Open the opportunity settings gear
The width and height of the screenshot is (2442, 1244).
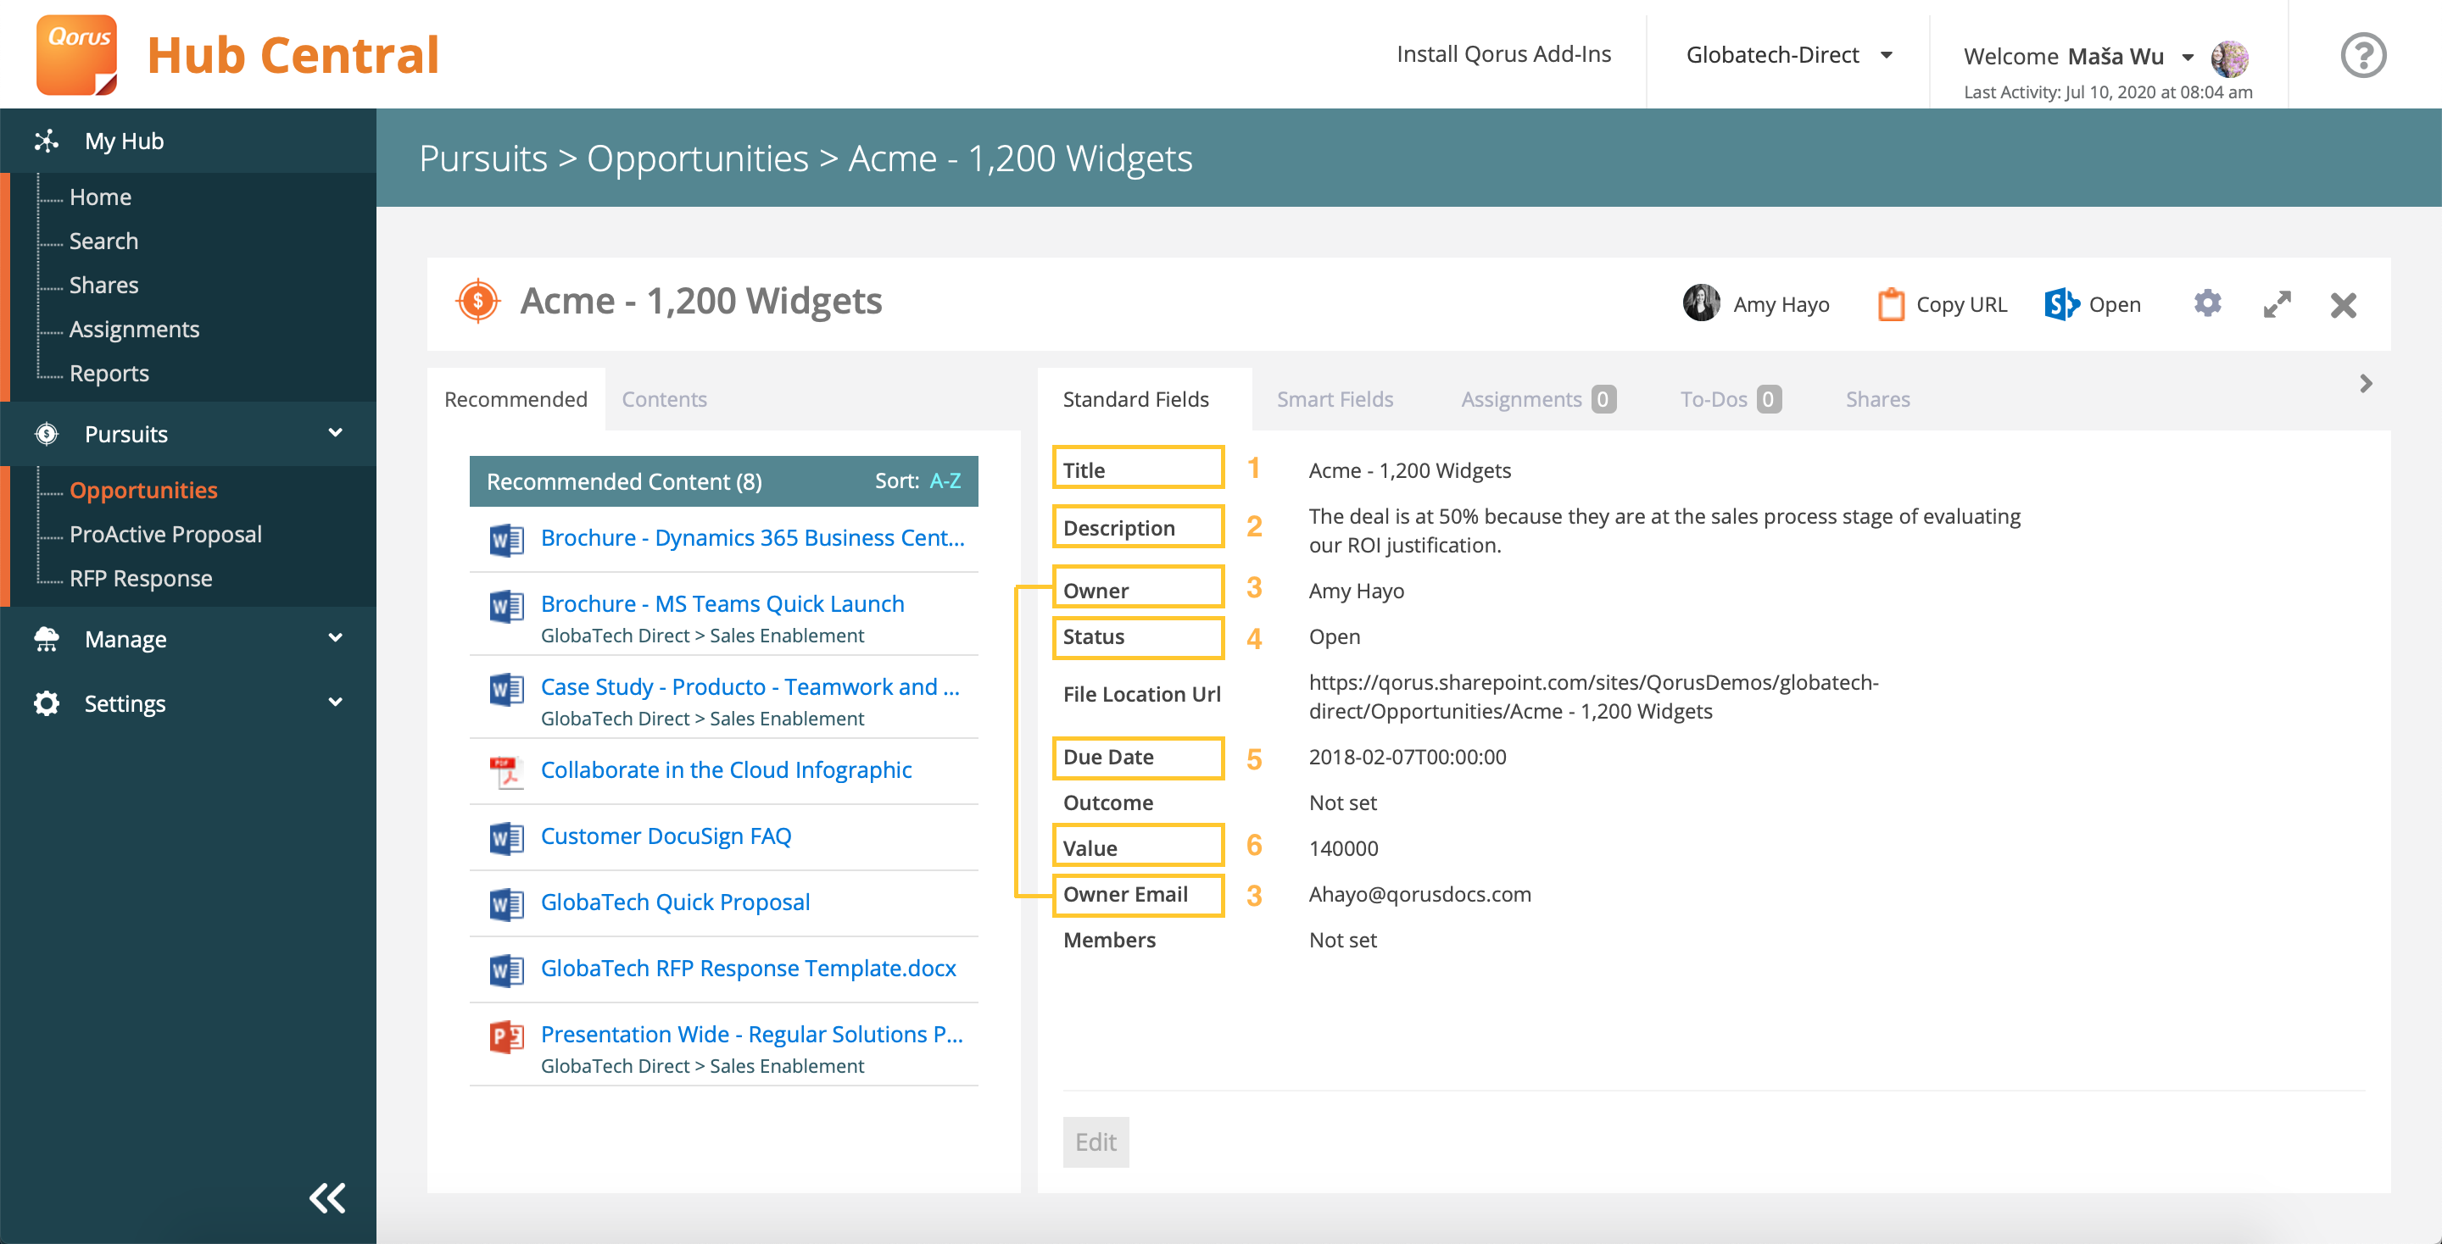click(2207, 303)
